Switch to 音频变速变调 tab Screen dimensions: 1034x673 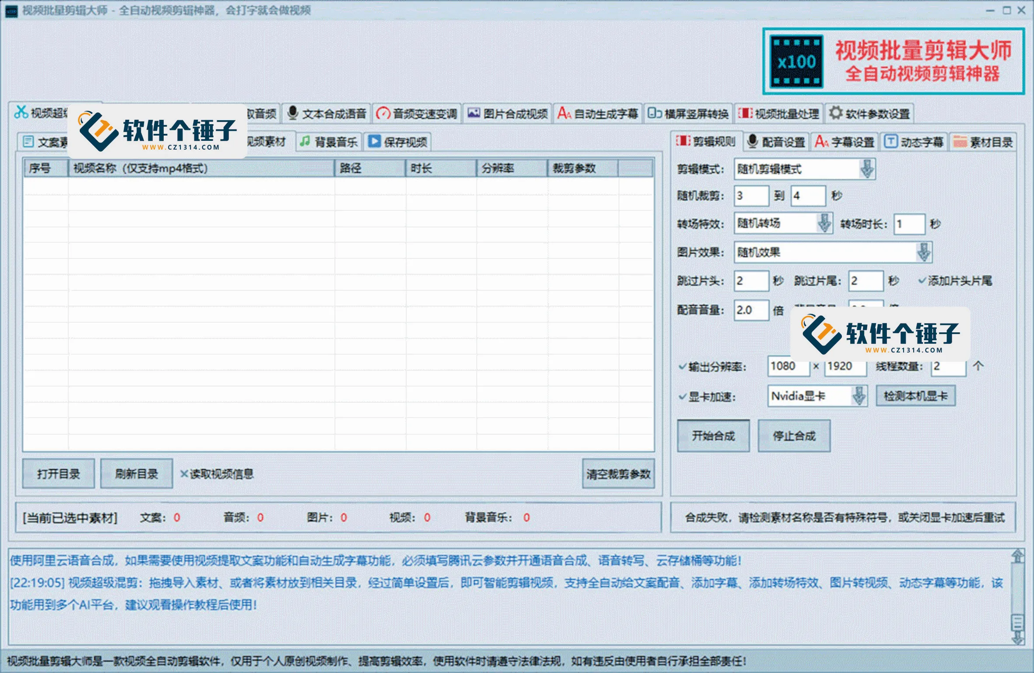(x=417, y=114)
